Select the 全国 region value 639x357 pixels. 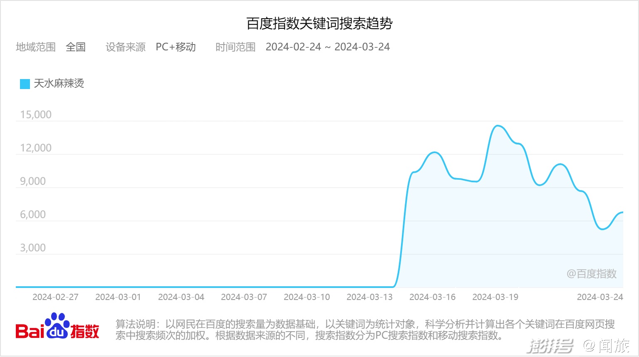tap(76, 47)
